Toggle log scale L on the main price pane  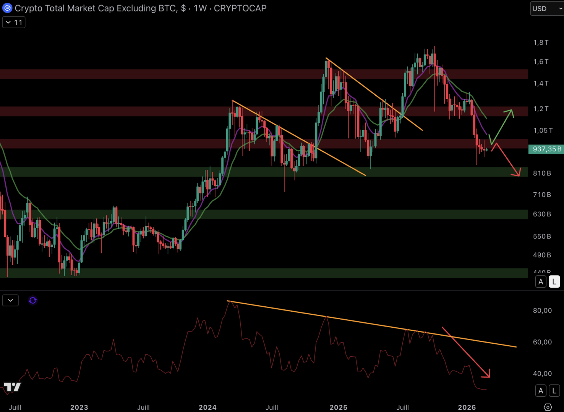pyautogui.click(x=554, y=282)
